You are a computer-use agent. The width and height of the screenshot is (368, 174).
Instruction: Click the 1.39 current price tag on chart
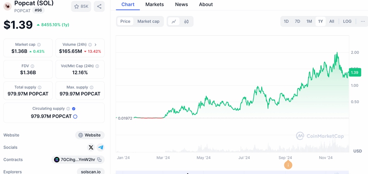354,72
